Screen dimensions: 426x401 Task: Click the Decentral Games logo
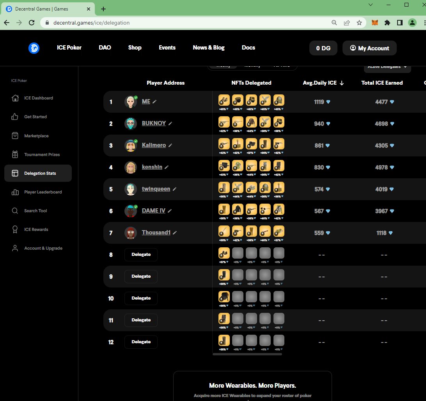point(34,48)
